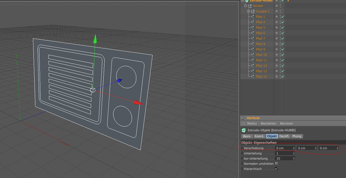Switch to the Phong tab
346x178 pixels.
pyautogui.click(x=297, y=136)
